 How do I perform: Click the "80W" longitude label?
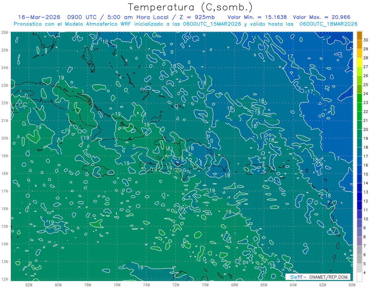click(58, 285)
